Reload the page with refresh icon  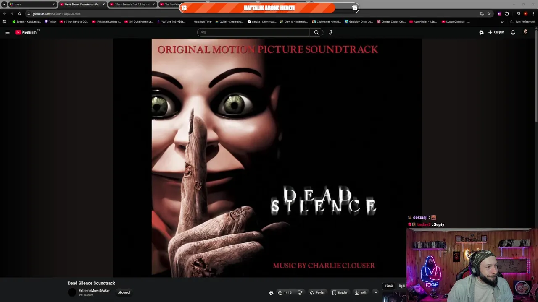(19, 13)
